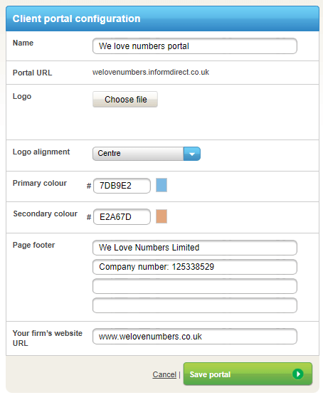Select the first Page footer line field
The width and height of the screenshot is (323, 395).
[x=195, y=248]
